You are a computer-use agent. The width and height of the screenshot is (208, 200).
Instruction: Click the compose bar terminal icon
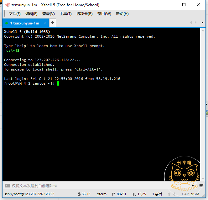click(8, 186)
